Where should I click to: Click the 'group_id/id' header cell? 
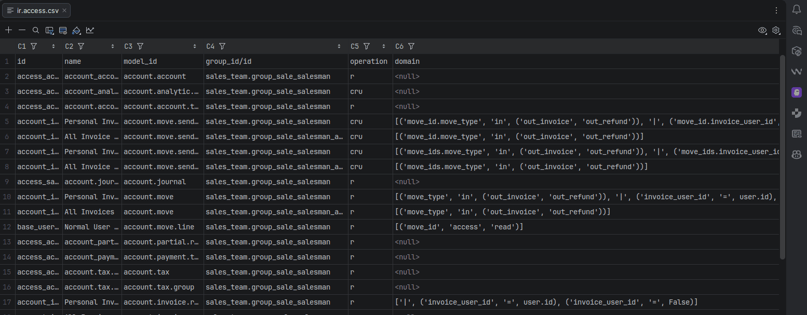(x=276, y=61)
